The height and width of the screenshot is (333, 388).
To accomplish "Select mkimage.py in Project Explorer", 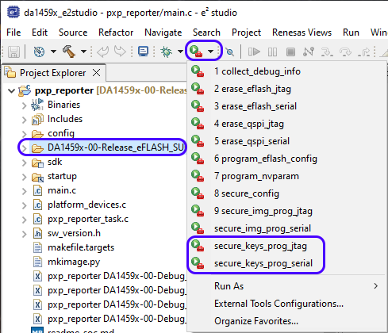I will [x=74, y=262].
